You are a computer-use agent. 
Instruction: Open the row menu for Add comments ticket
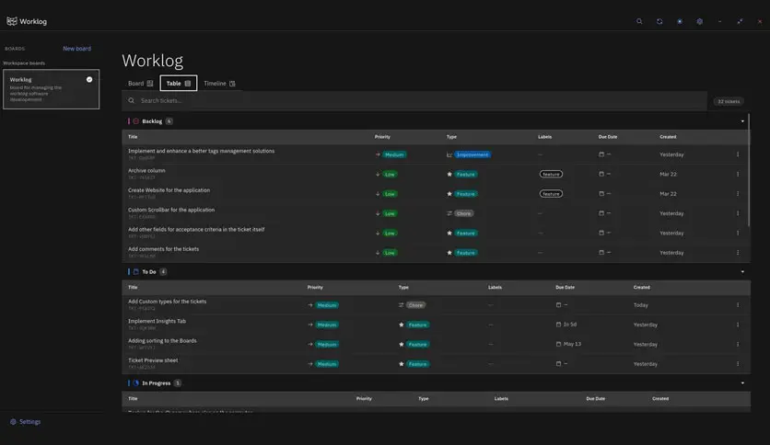pyautogui.click(x=738, y=253)
